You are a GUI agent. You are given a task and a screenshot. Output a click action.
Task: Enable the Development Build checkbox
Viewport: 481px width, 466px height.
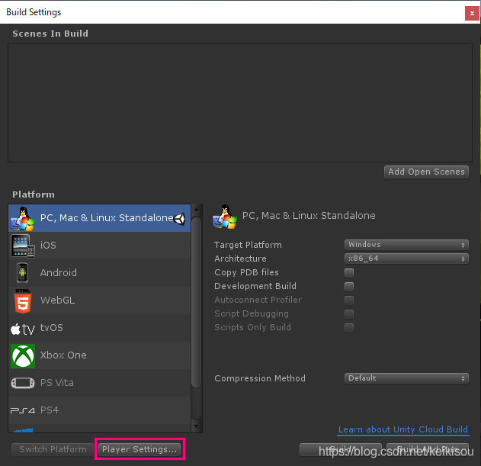click(x=349, y=287)
